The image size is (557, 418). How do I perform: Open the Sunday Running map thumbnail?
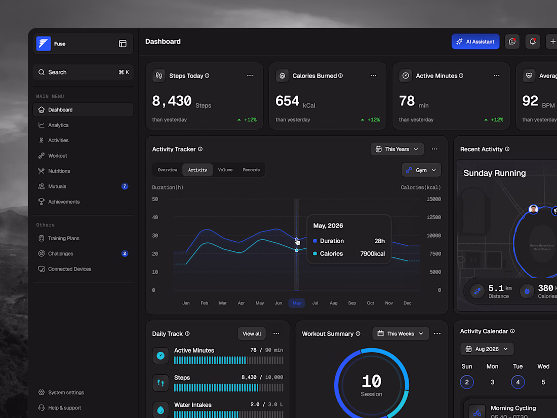coord(507,235)
